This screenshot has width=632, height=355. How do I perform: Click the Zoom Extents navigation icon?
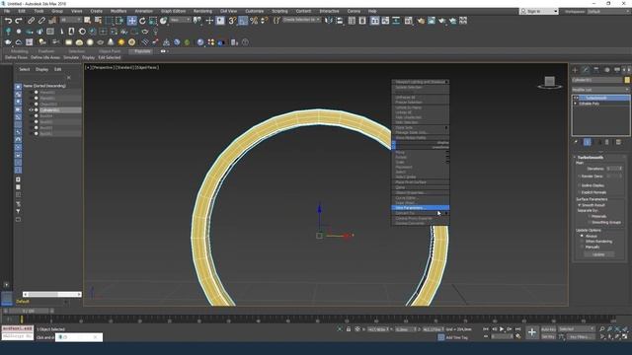coord(617,329)
